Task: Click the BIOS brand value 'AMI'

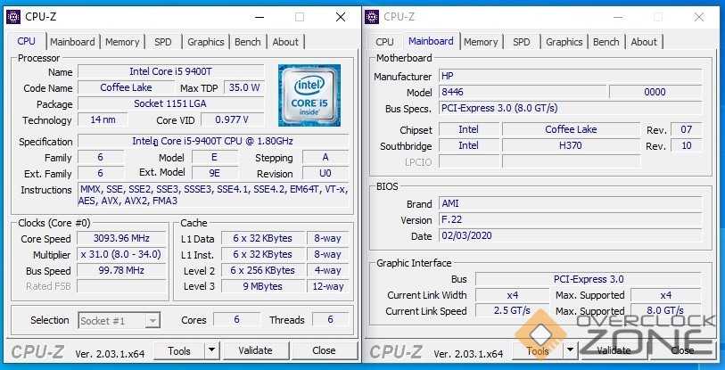Action: point(570,203)
